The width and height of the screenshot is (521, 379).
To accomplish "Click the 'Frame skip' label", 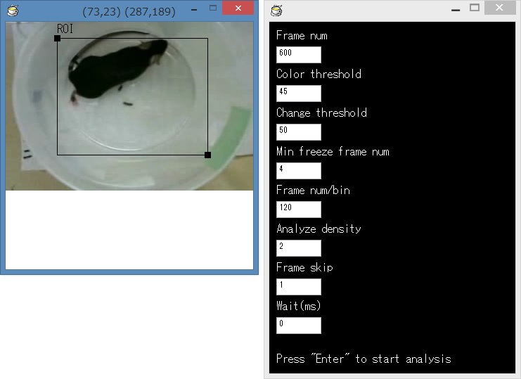I will click(304, 267).
